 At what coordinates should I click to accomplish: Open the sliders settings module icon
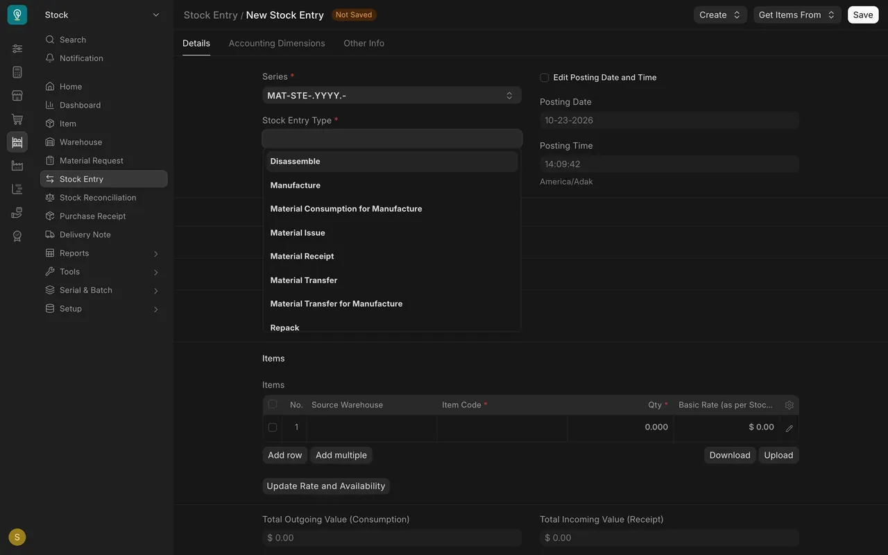pos(17,49)
